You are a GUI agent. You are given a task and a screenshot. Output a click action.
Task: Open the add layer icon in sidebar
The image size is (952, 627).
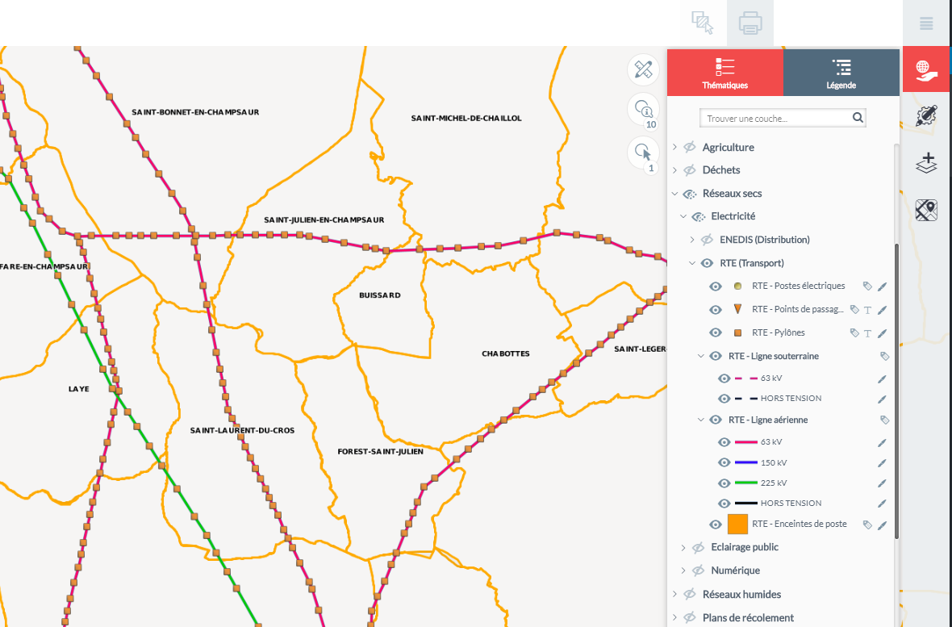tap(927, 162)
